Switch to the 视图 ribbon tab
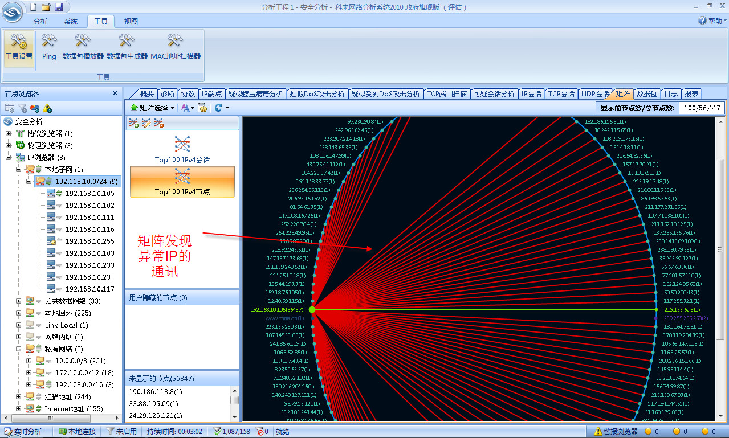This screenshot has height=438, width=729. 131,22
